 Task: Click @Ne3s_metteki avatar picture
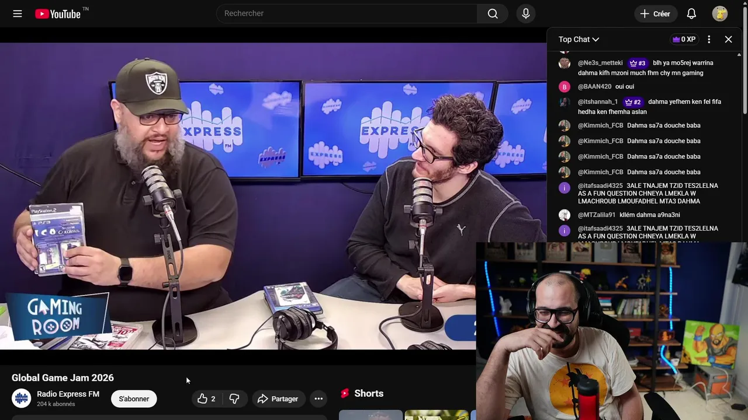click(564, 63)
